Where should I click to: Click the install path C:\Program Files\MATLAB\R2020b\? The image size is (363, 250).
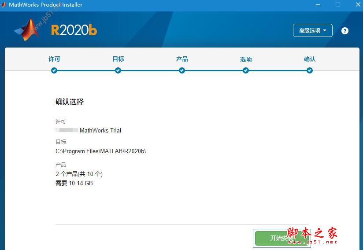[101, 151]
